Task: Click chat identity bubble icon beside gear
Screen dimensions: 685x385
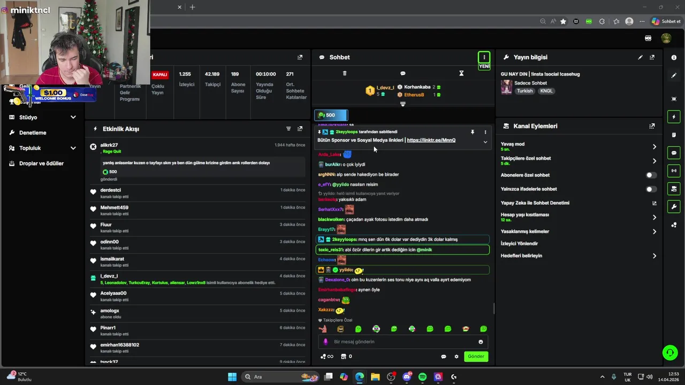Action: (443, 357)
